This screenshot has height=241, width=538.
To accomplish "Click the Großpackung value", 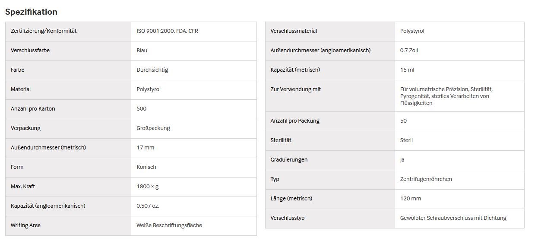I will (x=153, y=128).
